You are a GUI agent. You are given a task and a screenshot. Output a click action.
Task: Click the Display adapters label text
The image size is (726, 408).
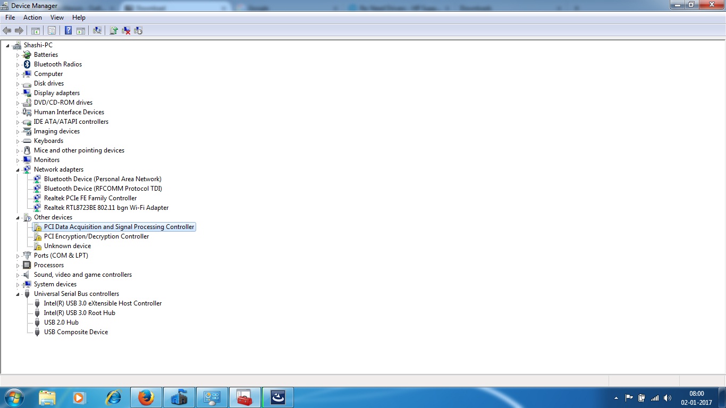(x=57, y=93)
